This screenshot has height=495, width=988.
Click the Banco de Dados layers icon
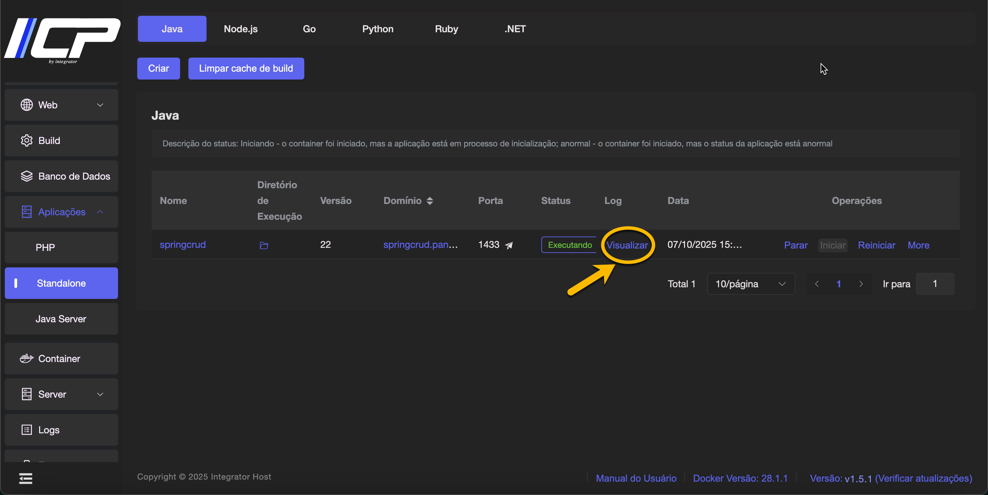pyautogui.click(x=26, y=176)
